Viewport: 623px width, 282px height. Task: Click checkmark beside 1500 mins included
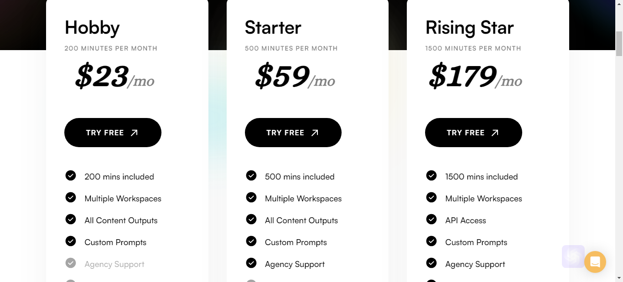coord(431,175)
